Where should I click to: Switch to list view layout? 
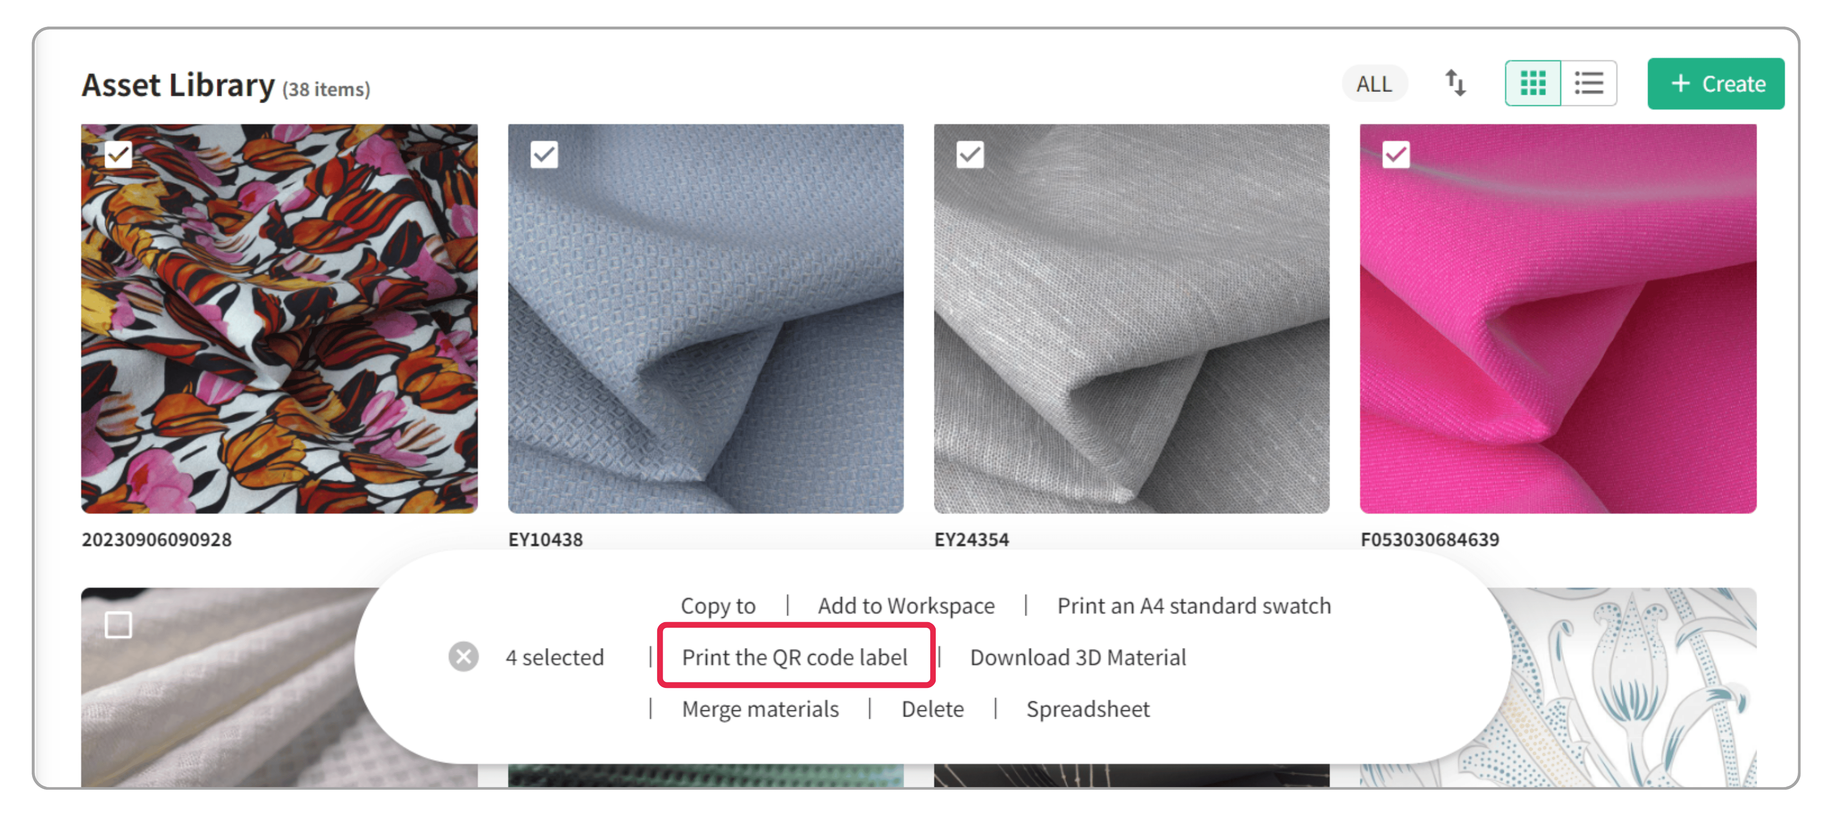click(1588, 83)
